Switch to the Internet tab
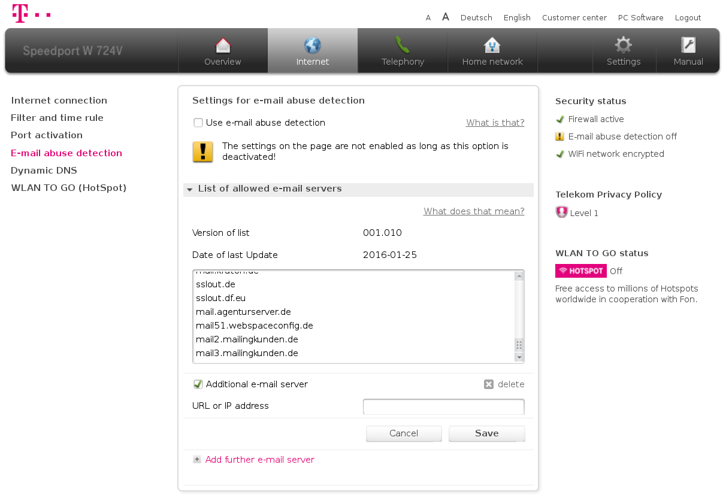The image size is (723, 501). [313, 51]
